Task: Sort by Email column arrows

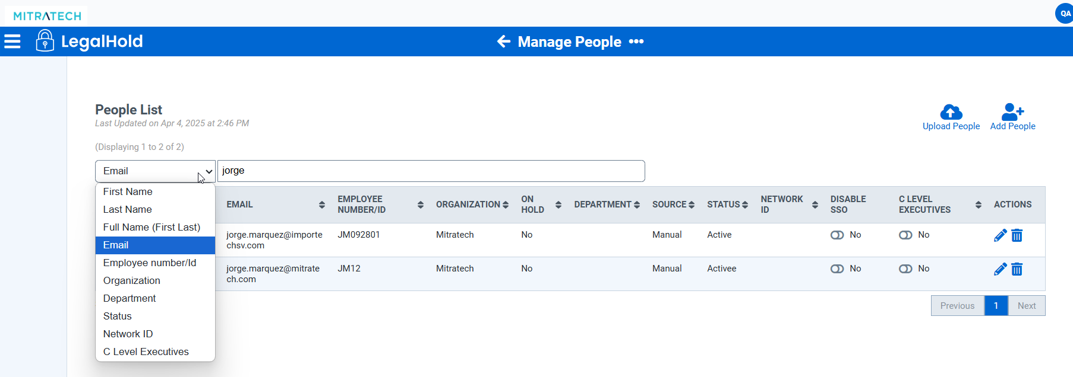Action: [322, 205]
